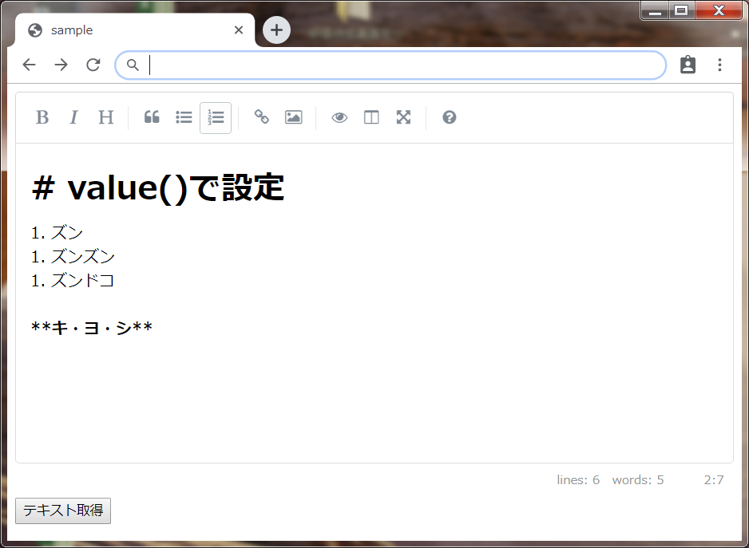Image resolution: width=749 pixels, height=548 pixels.
Task: Insert an unordered bullet list
Action: (184, 117)
